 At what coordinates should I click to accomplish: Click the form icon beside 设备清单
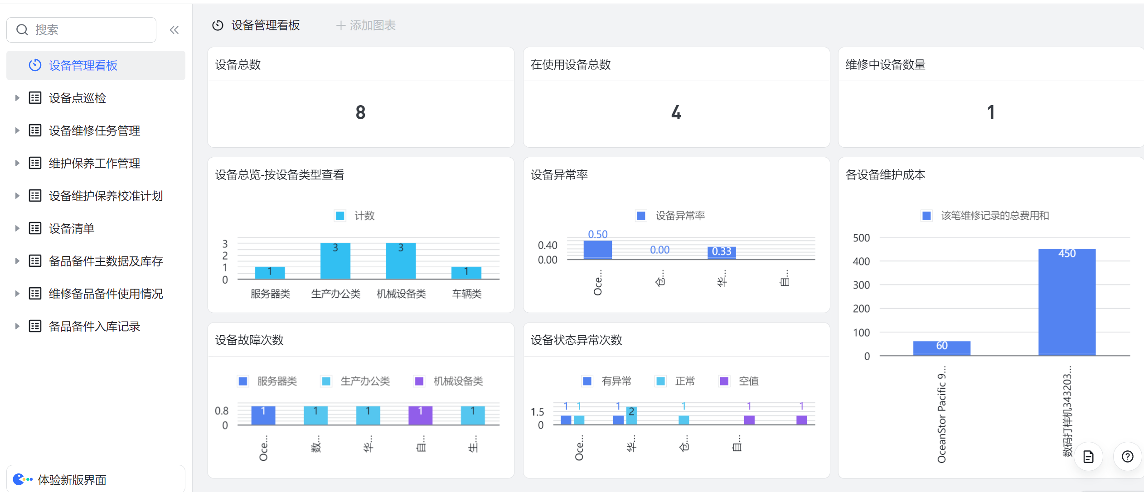click(35, 228)
